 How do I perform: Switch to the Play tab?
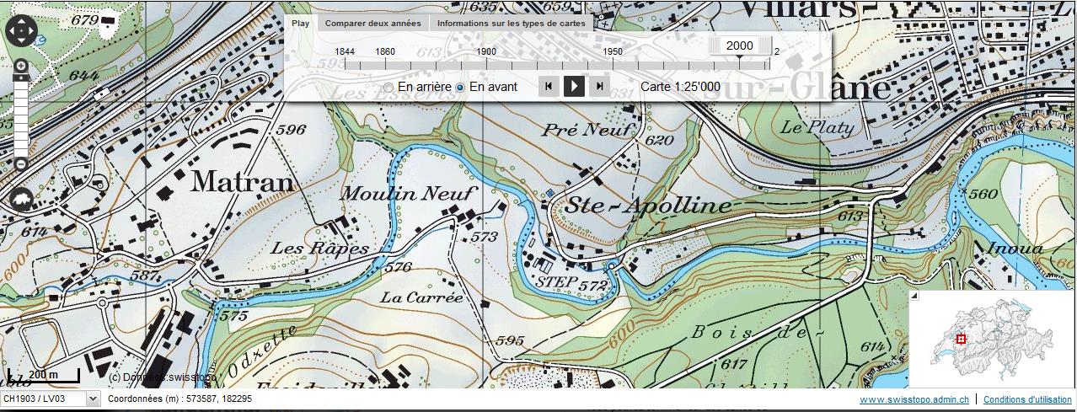tap(301, 24)
